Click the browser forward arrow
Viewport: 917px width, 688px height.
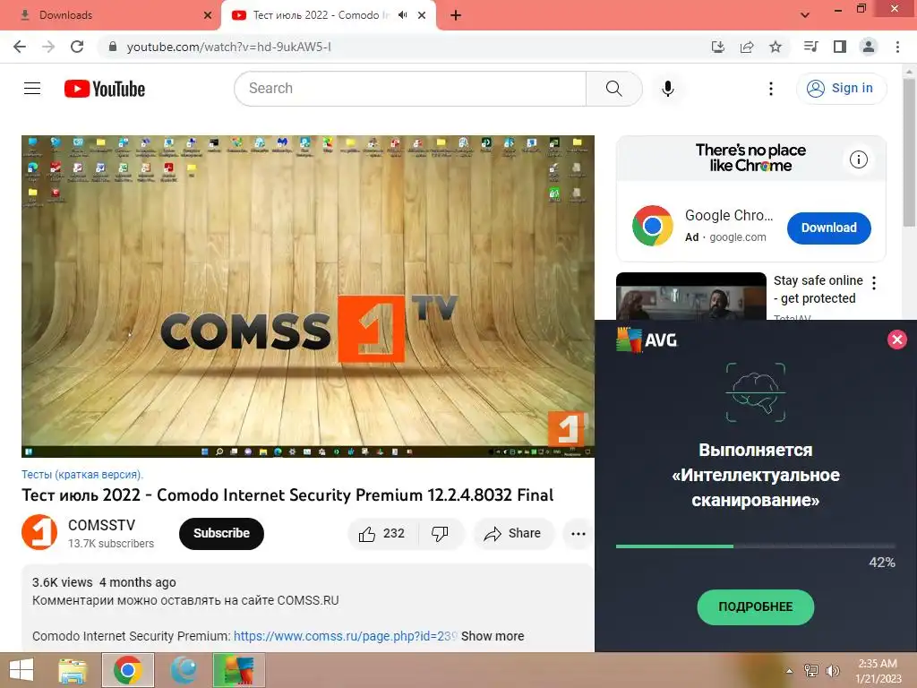pyautogui.click(x=48, y=47)
